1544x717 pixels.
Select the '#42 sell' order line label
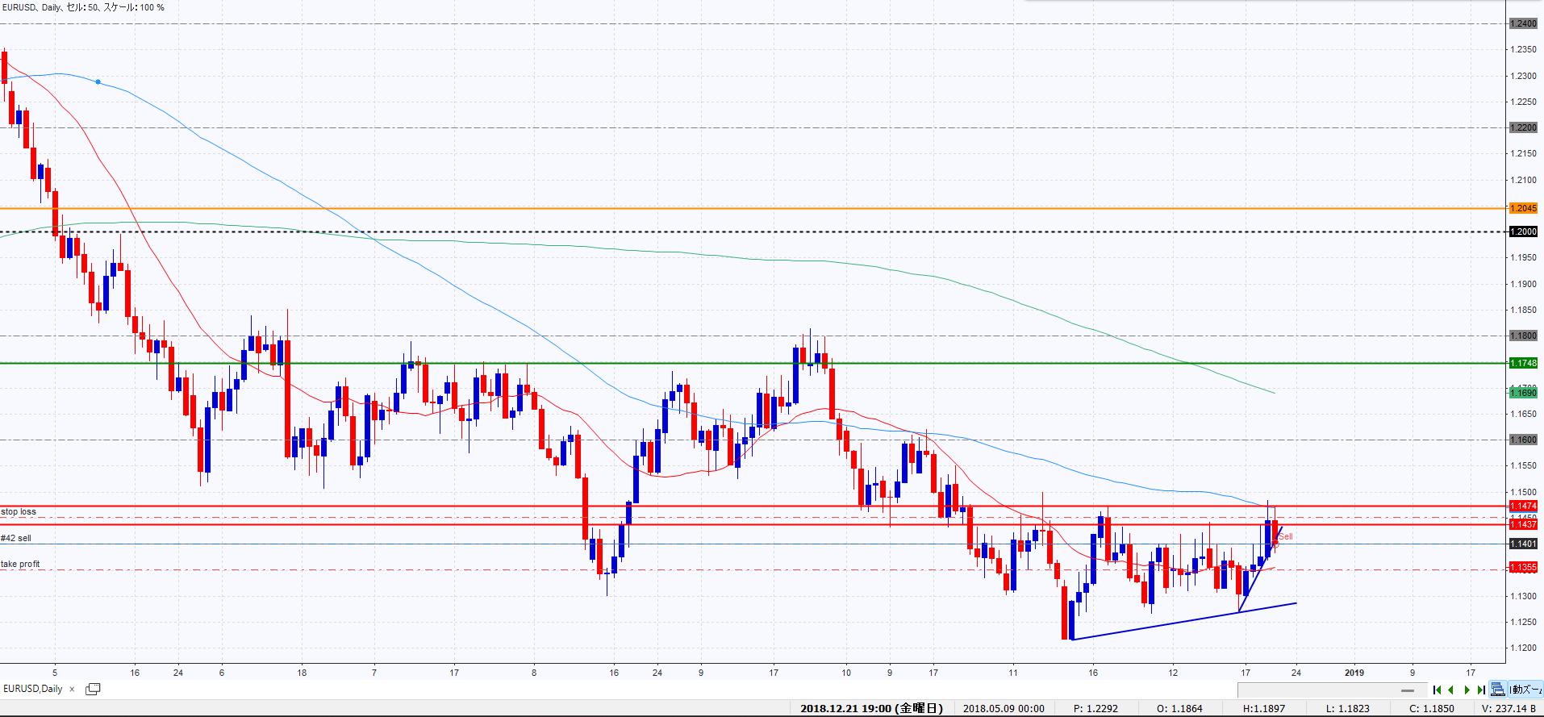coord(16,538)
